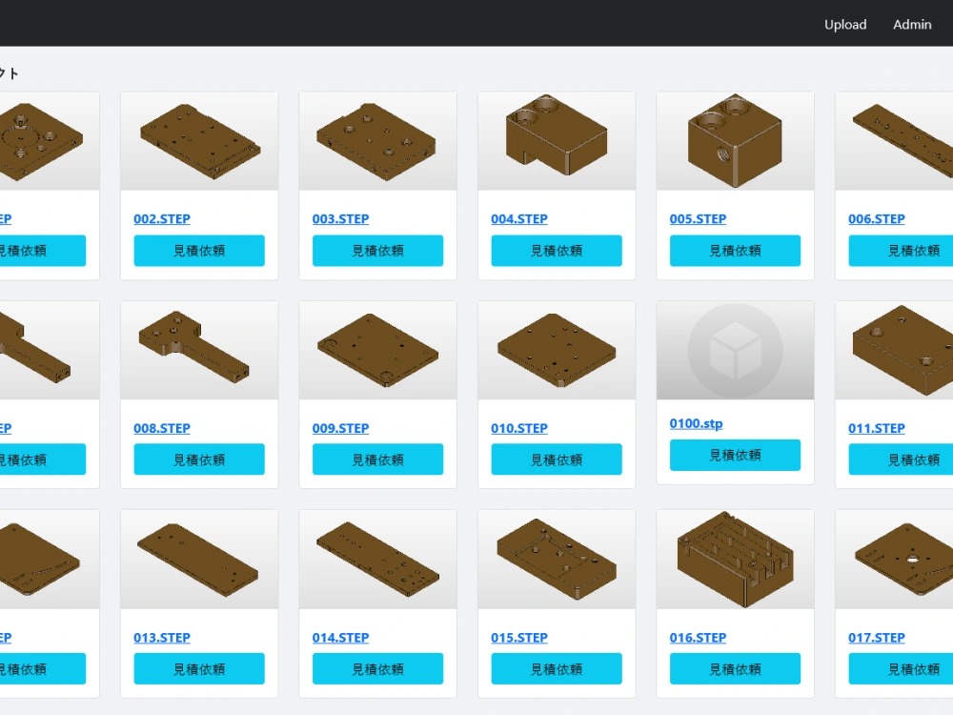Request a quote for 011.STEP
953x715 pixels.
click(901, 460)
